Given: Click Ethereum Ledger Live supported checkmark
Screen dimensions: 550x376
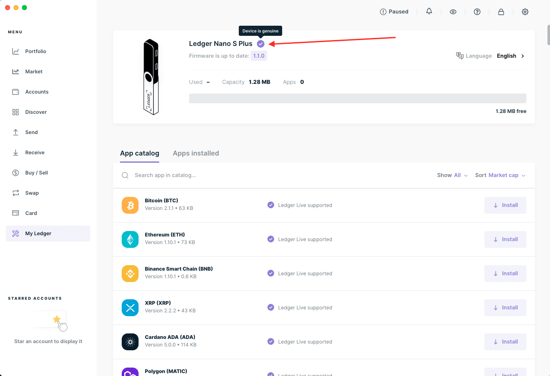Looking at the screenshot, I should click(x=271, y=239).
